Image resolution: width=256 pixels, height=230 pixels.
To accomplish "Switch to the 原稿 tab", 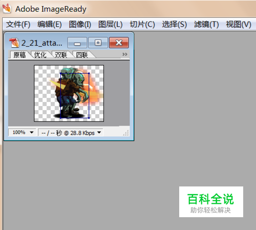I will point(19,55).
